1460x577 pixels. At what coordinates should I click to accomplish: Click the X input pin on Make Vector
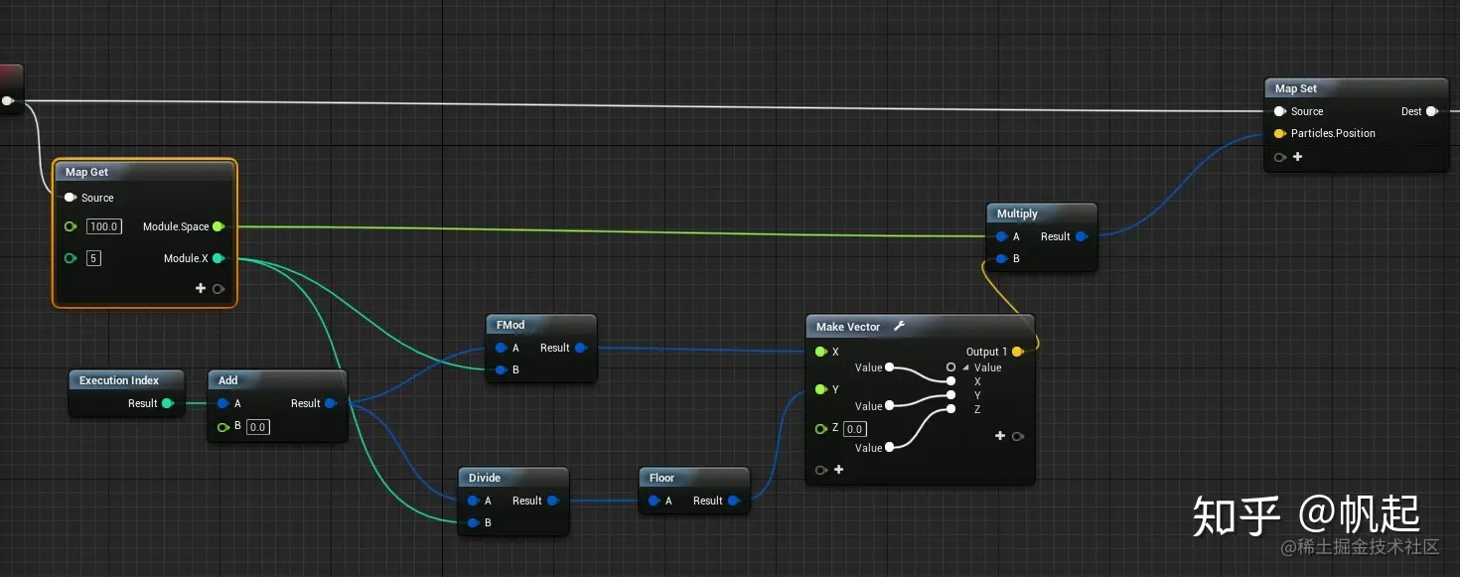[x=820, y=352]
